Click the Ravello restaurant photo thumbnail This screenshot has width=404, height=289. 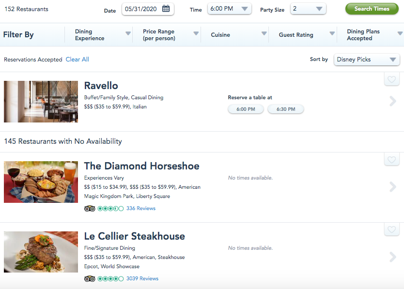[x=41, y=102]
